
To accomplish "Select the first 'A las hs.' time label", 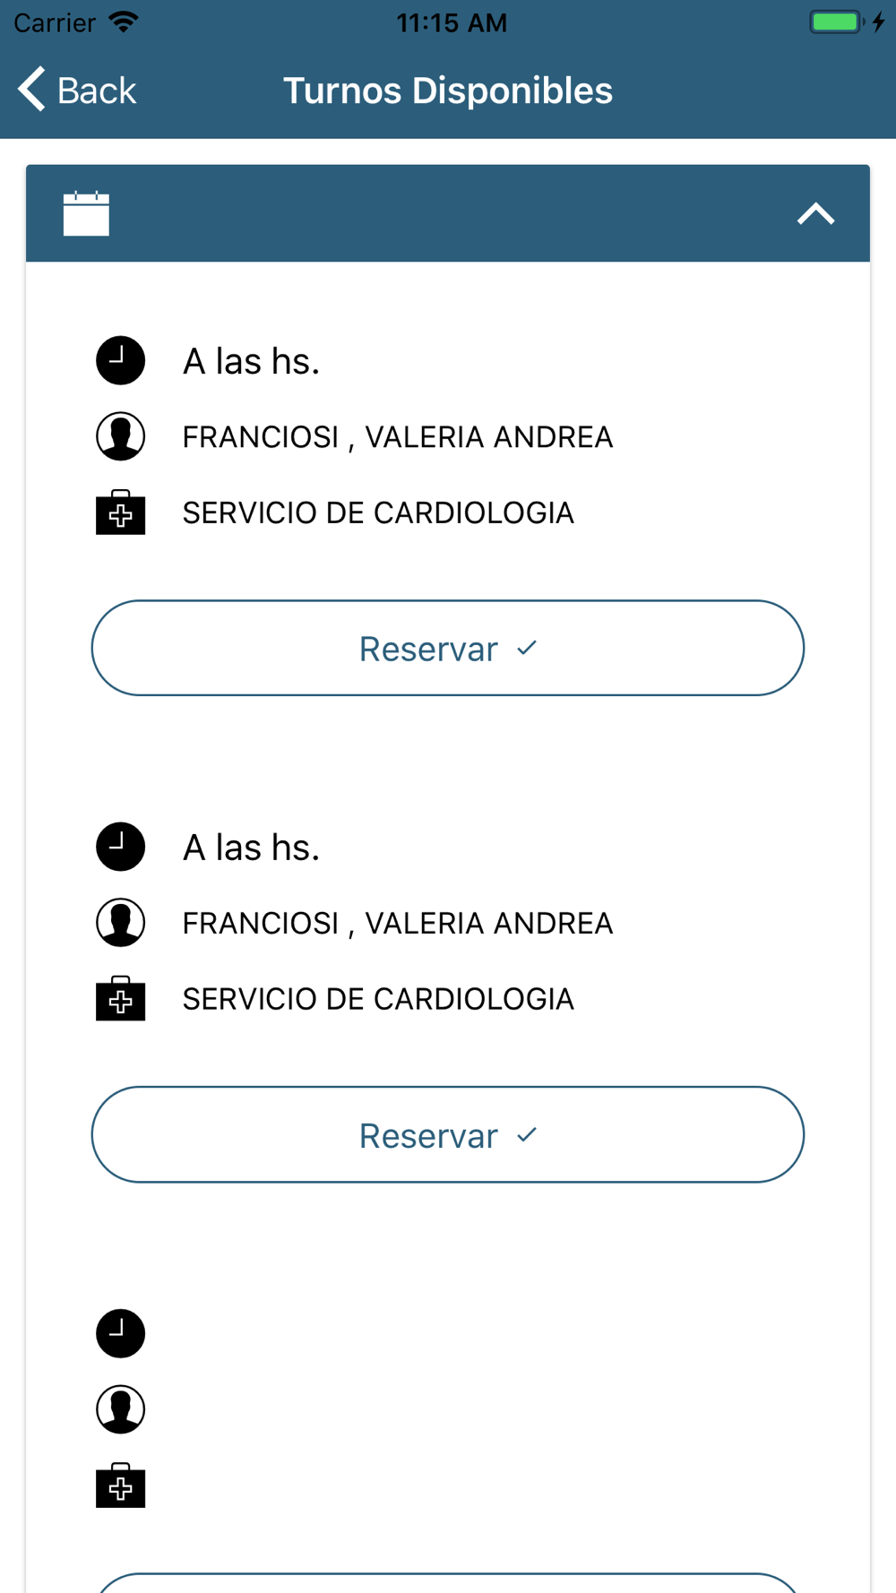I will pyautogui.click(x=251, y=362).
